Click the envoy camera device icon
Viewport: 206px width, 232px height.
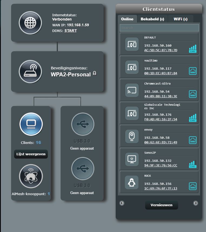[132, 137]
